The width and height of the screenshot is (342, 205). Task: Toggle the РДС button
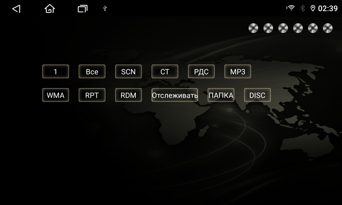[201, 71]
